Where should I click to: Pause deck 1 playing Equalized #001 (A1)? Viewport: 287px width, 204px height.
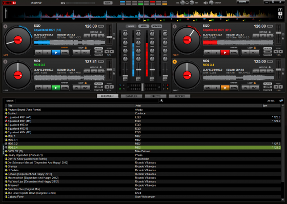(x=47, y=53)
